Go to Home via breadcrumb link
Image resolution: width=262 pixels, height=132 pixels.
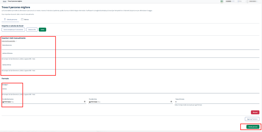pyautogui.click(x=4, y=1)
